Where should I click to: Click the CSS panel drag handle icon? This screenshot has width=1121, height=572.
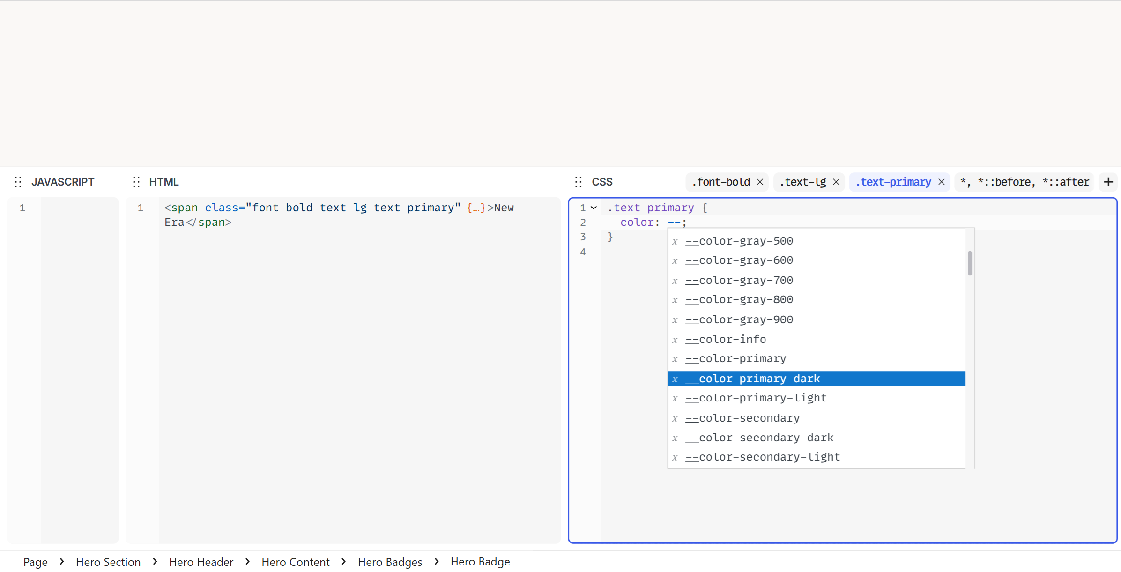point(578,182)
